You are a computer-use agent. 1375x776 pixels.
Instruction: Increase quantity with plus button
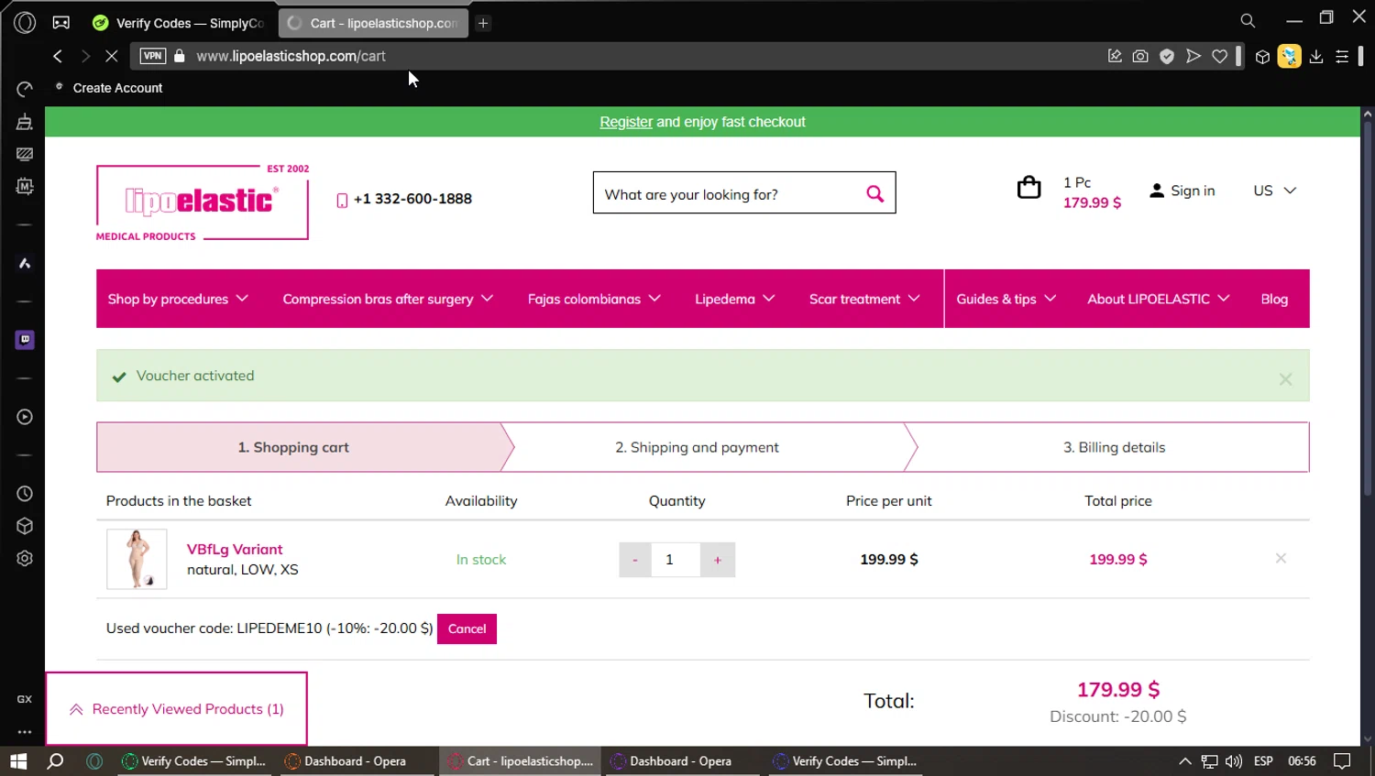coord(718,560)
